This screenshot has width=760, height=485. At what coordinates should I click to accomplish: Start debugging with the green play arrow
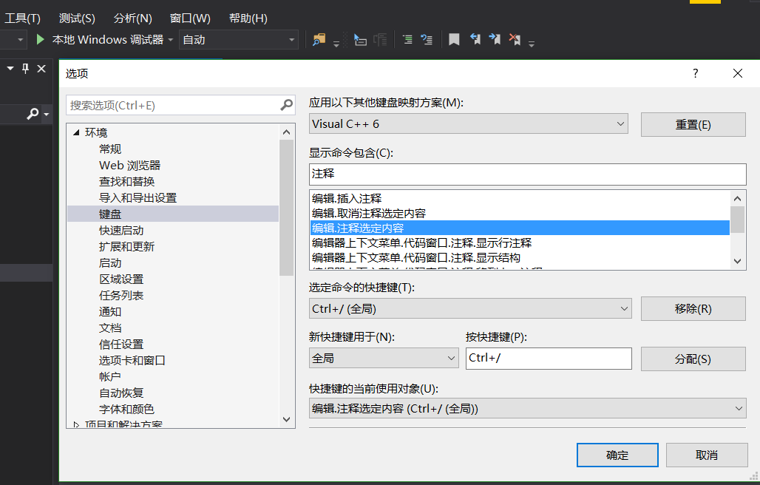[41, 39]
